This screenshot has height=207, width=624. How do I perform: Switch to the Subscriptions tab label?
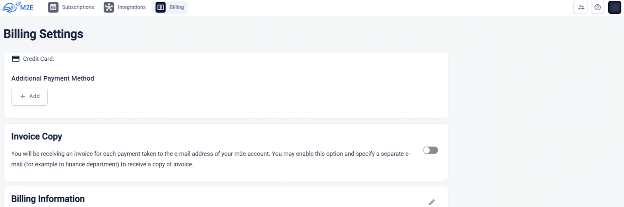coord(78,7)
